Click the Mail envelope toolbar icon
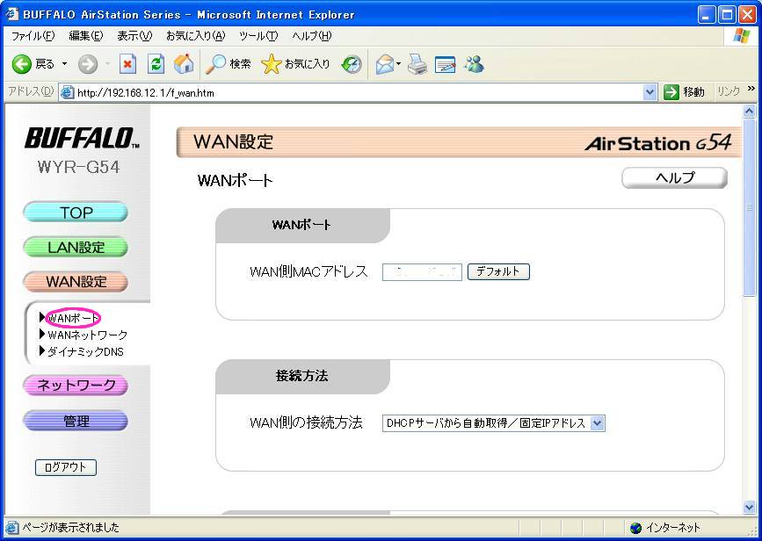Screen dimensions: 762x541 pos(384,64)
